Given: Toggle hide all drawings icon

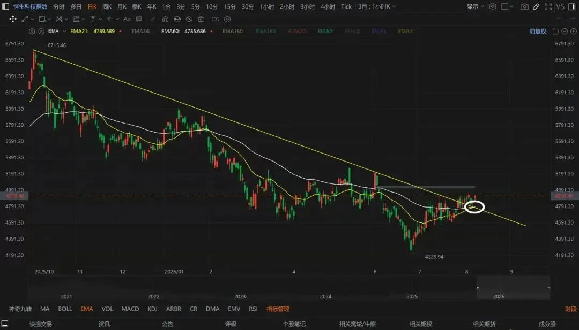Looking at the screenshot, I should pyautogui.click(x=189, y=19).
